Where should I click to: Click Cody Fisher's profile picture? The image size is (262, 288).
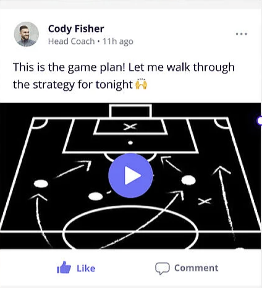pyautogui.click(x=26, y=34)
